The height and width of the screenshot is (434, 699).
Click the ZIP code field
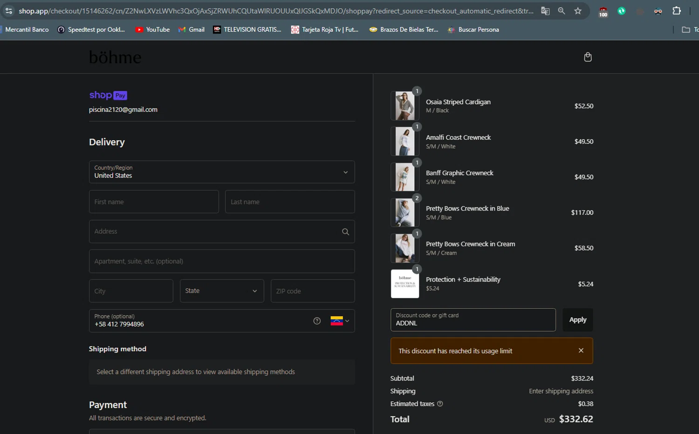313,291
